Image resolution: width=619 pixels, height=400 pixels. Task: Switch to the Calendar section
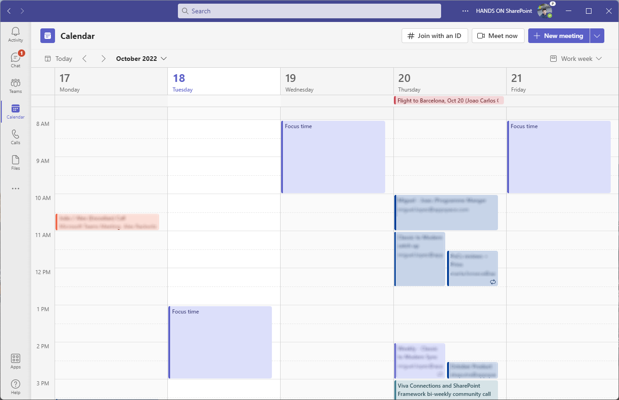15,110
